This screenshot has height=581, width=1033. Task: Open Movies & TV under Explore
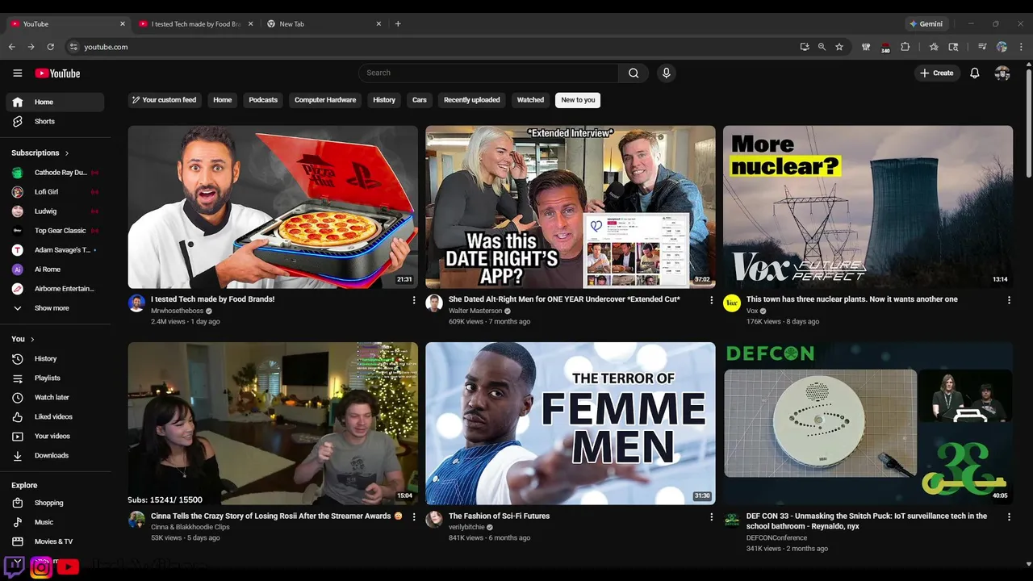click(55, 541)
